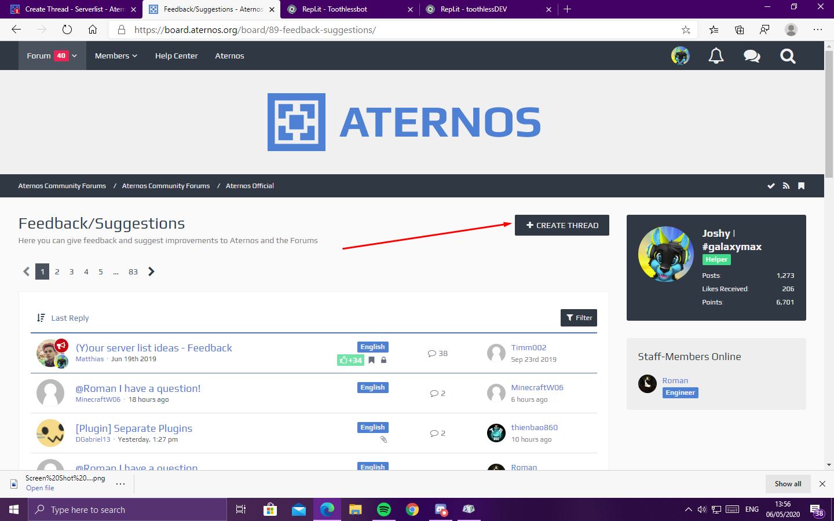Open the Forum dropdown menu
Image resolution: width=834 pixels, height=521 pixels.
point(52,56)
